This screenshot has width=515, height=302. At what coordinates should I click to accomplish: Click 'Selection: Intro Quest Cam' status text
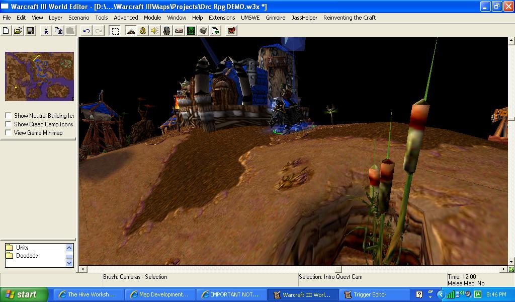330,277
